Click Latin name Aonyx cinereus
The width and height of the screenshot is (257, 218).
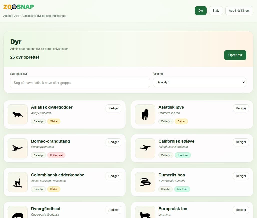pos(41,113)
